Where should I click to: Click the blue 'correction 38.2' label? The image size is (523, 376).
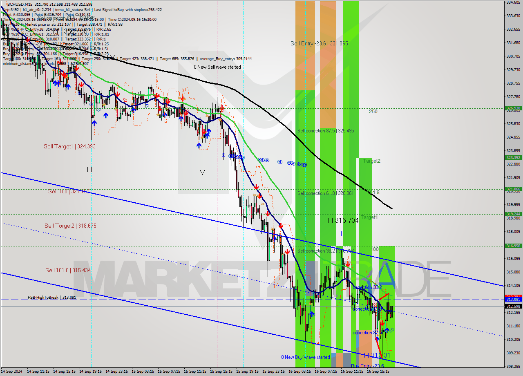(x=368, y=288)
